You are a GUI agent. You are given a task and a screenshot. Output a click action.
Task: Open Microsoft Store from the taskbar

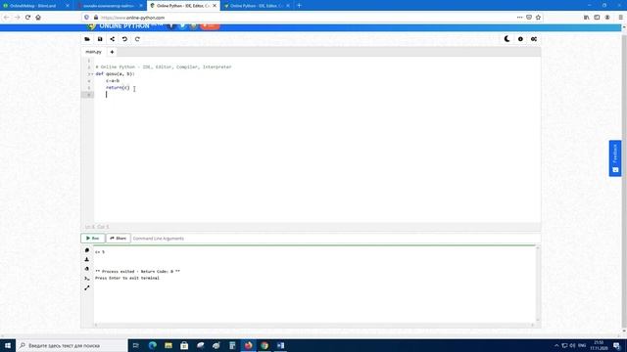point(184,345)
